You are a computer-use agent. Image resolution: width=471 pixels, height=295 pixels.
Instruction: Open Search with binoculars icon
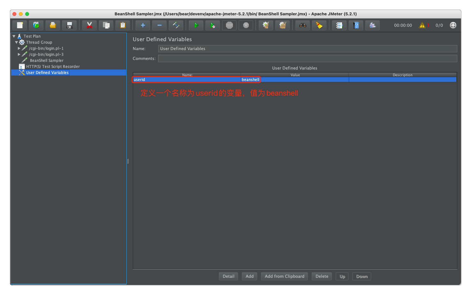[x=303, y=25]
